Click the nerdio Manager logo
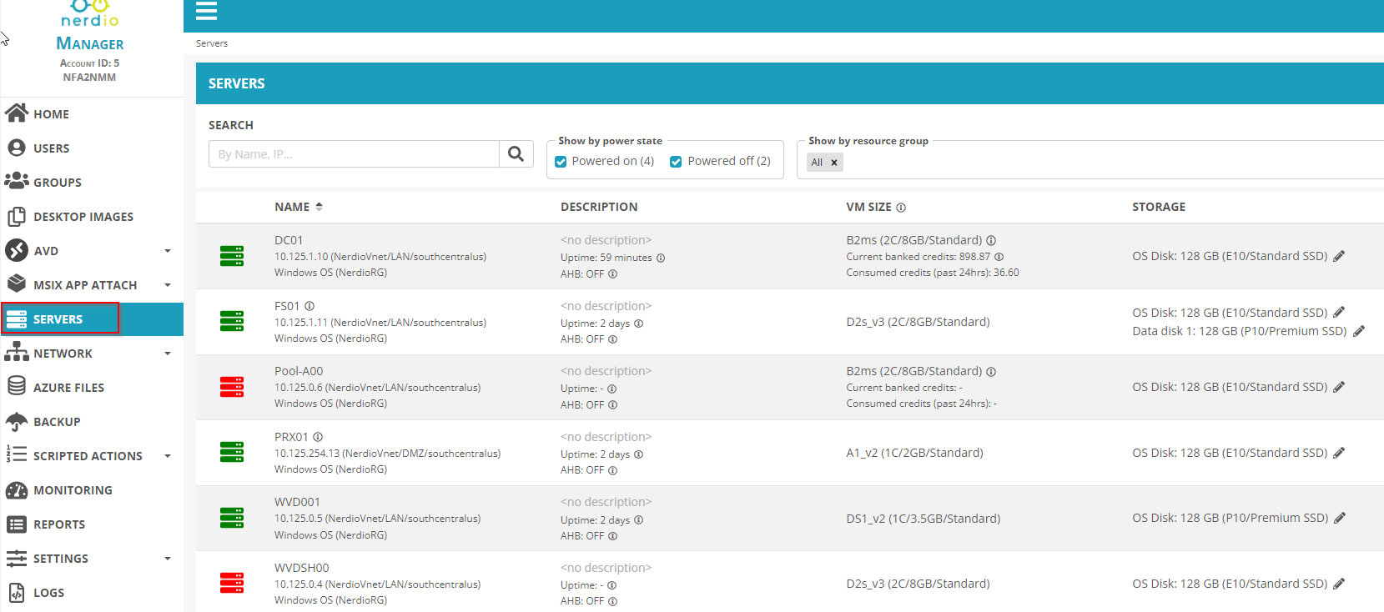The height and width of the screenshot is (612, 1384). [x=90, y=26]
